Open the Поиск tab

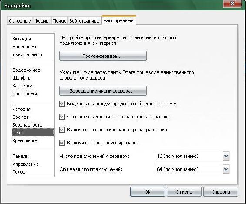point(59,21)
